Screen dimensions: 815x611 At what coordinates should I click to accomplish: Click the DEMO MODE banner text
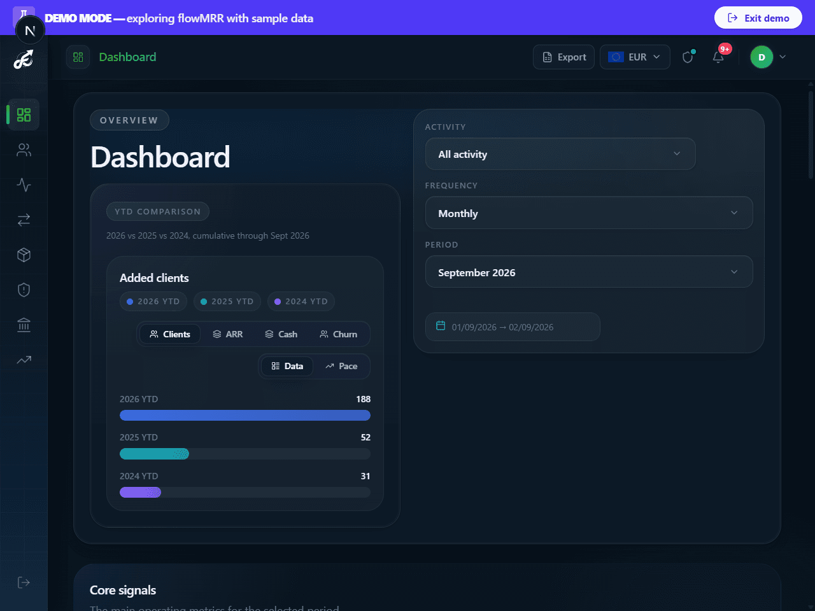click(x=179, y=18)
